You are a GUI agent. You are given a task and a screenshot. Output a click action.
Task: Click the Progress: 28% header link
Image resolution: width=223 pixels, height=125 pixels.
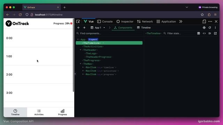[63, 24]
